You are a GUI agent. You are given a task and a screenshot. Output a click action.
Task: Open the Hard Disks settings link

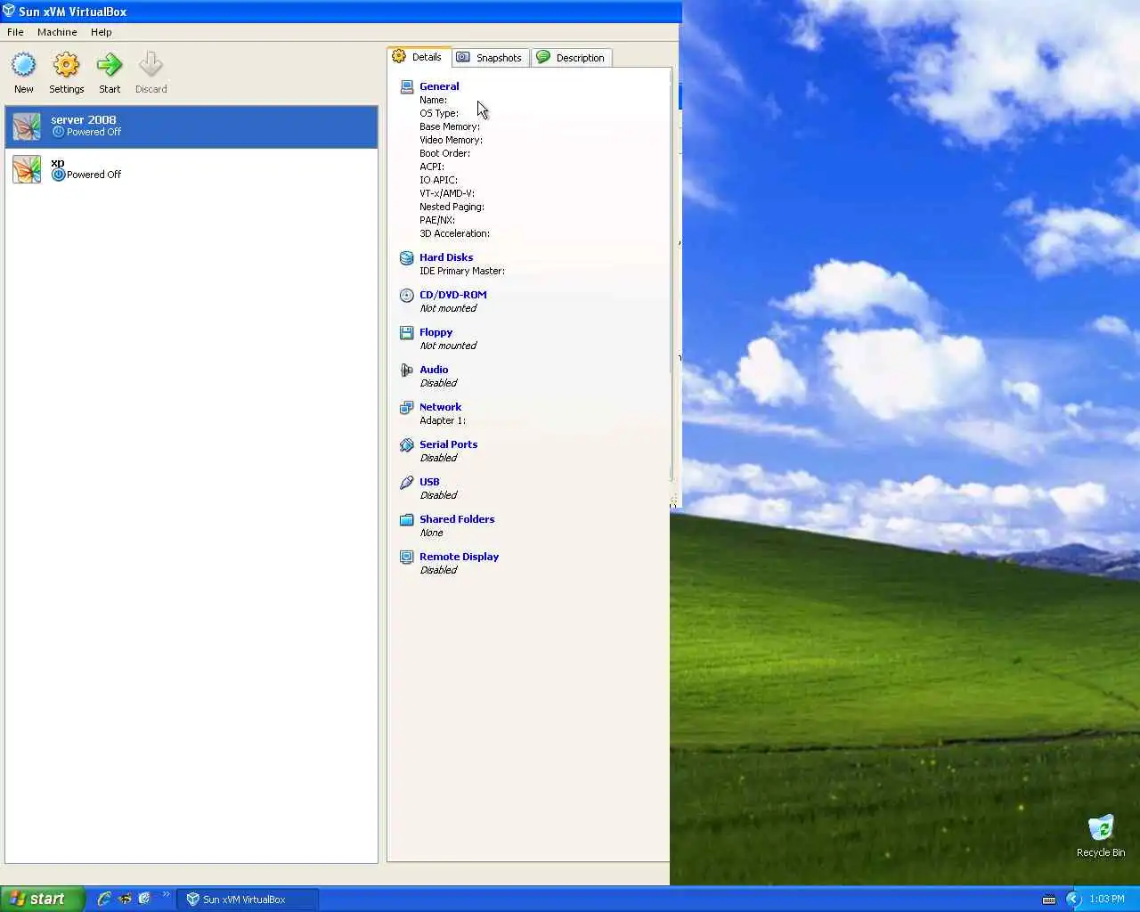tap(446, 257)
